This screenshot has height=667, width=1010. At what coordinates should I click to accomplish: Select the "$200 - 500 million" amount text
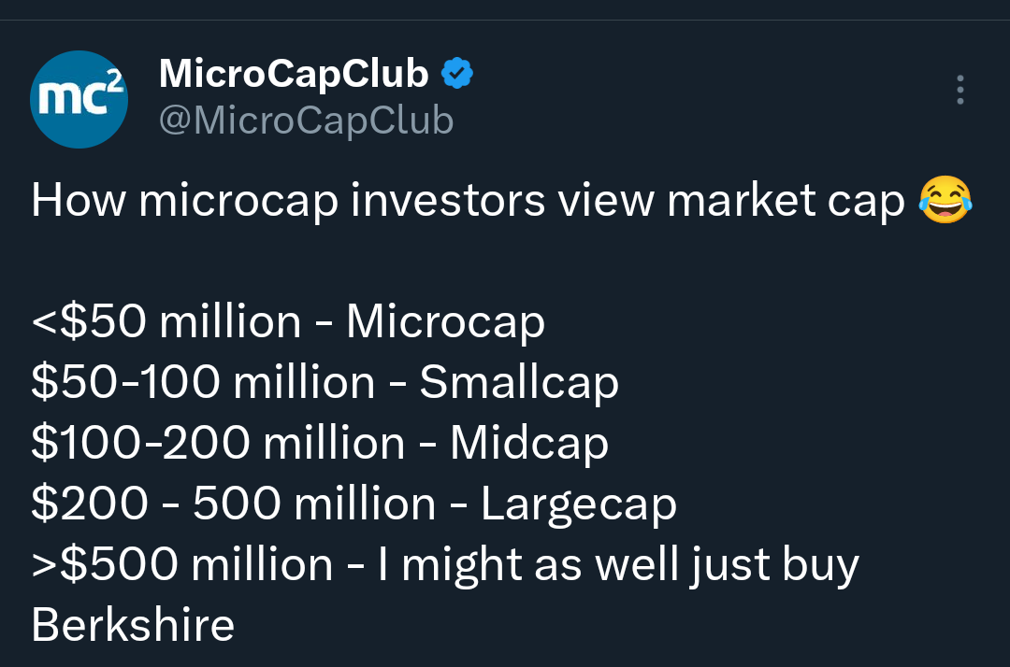pyautogui.click(x=233, y=504)
